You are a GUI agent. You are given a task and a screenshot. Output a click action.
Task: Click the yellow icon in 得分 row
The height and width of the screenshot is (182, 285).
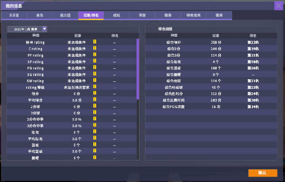click(95, 93)
